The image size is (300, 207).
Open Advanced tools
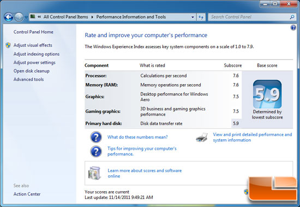point(28,79)
